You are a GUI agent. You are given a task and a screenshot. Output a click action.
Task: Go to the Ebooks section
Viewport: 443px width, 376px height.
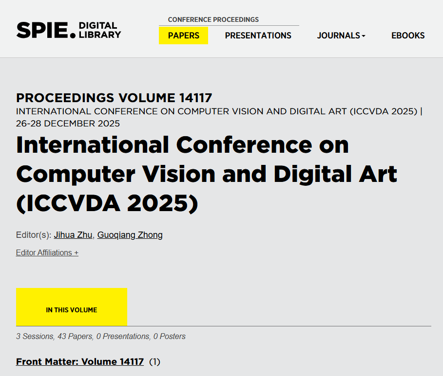click(408, 36)
